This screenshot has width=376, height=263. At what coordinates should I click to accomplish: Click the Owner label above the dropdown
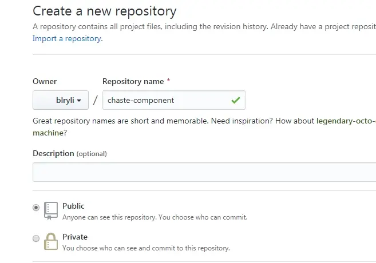point(45,81)
